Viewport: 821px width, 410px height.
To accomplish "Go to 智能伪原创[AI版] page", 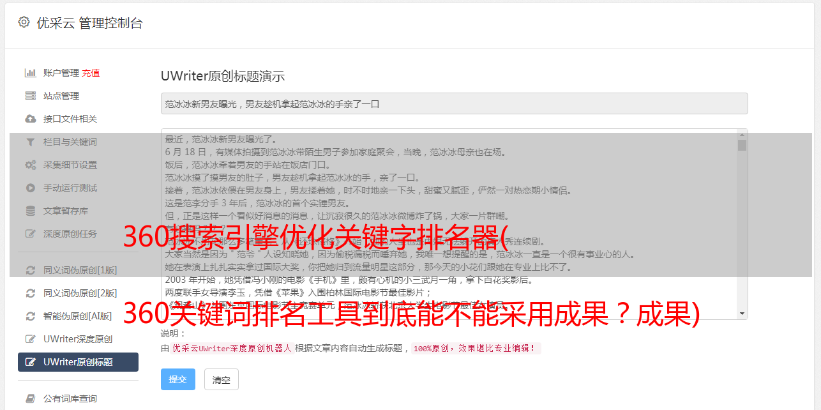I will click(78, 316).
